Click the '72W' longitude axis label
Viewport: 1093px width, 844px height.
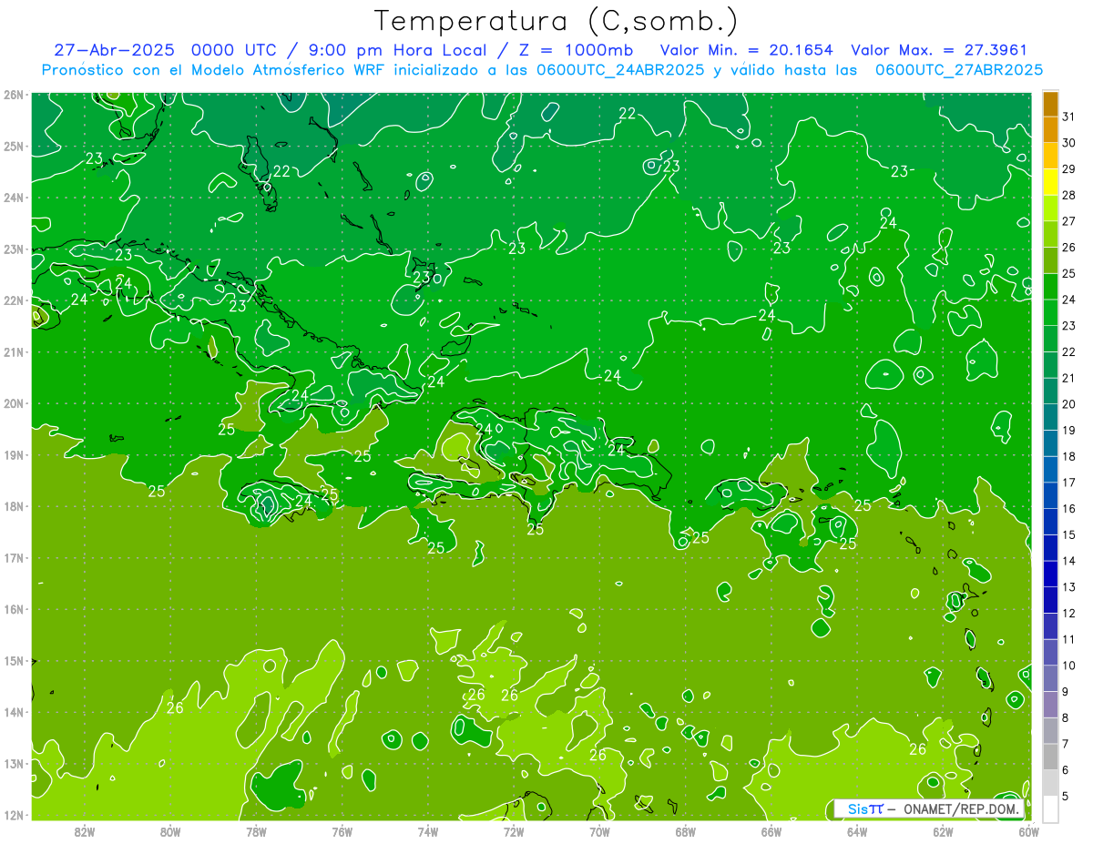coord(514,831)
